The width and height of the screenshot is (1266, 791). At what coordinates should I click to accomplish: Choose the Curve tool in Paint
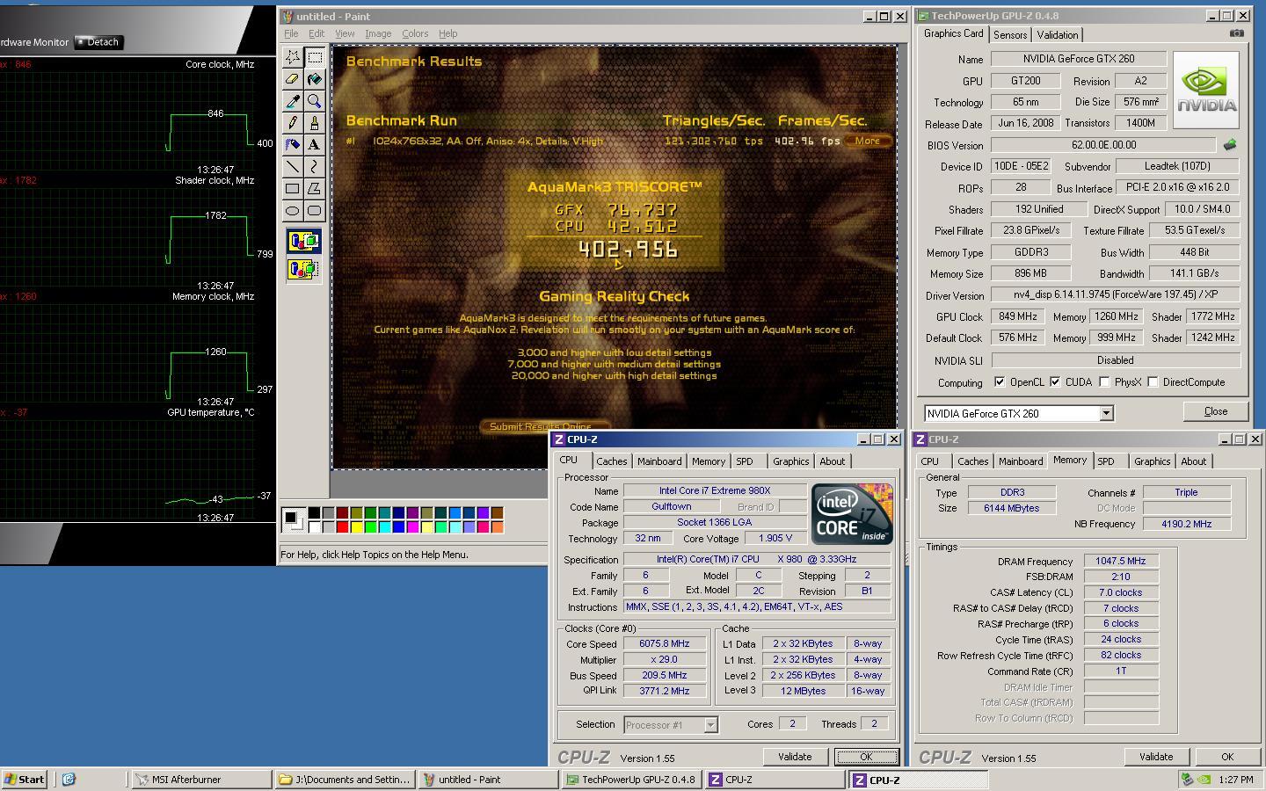pyautogui.click(x=315, y=167)
